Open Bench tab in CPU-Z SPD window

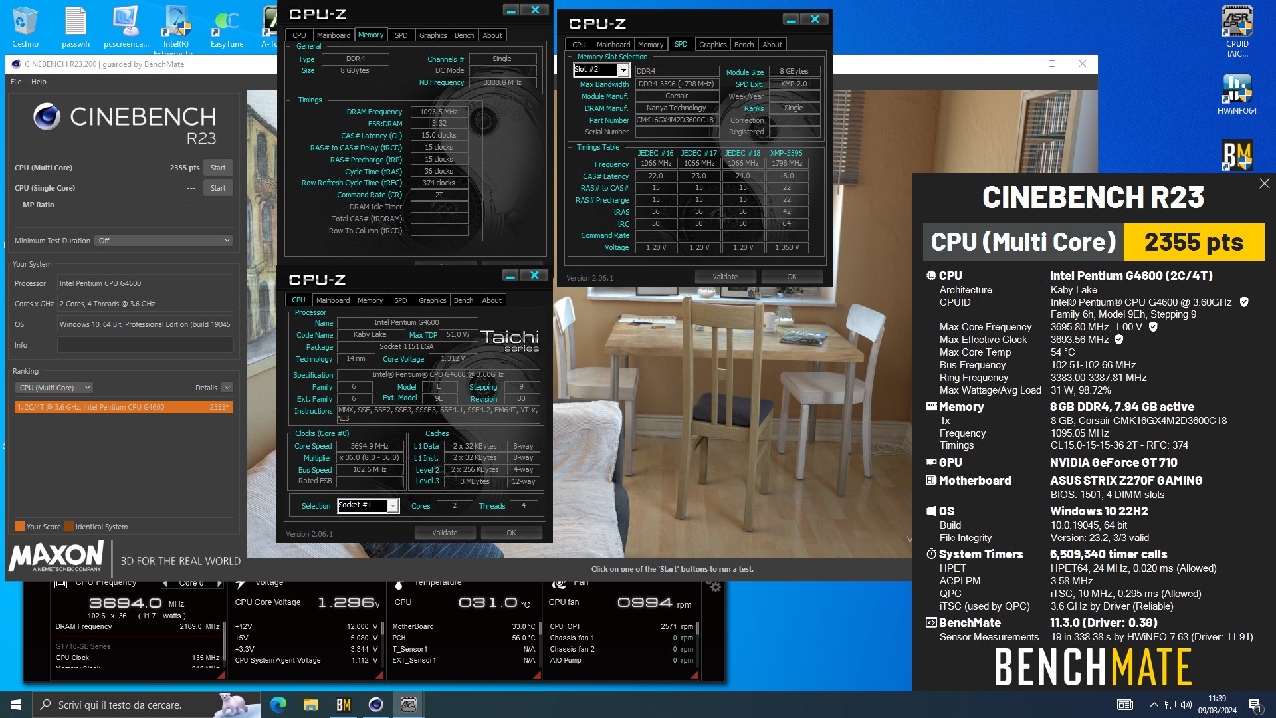pyautogui.click(x=744, y=45)
